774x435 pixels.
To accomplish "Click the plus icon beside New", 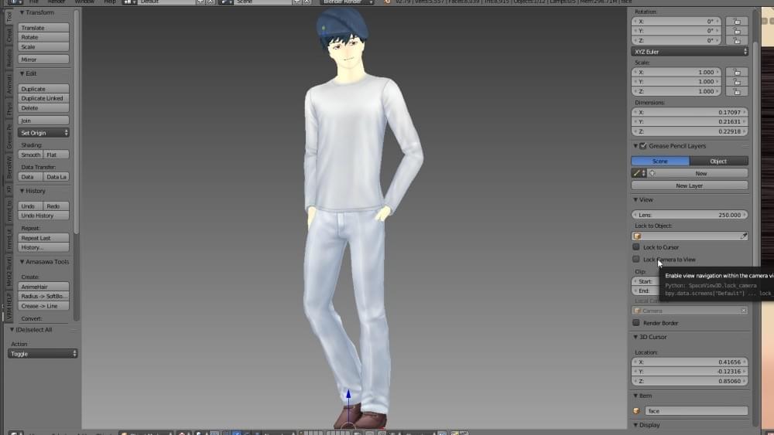I will pos(652,173).
